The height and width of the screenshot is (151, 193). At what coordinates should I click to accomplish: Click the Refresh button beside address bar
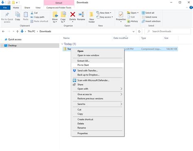point(139,31)
